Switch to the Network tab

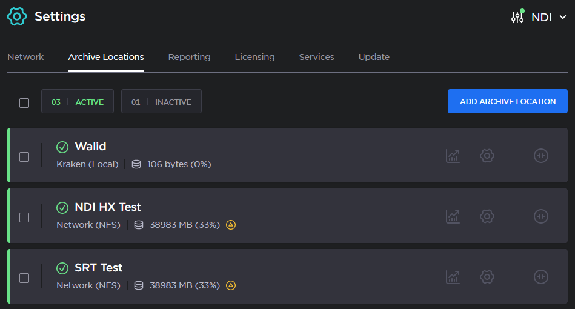pos(25,57)
